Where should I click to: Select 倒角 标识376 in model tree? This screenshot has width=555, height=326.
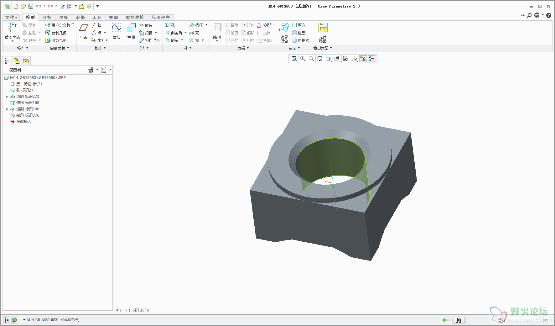[x=25, y=115]
